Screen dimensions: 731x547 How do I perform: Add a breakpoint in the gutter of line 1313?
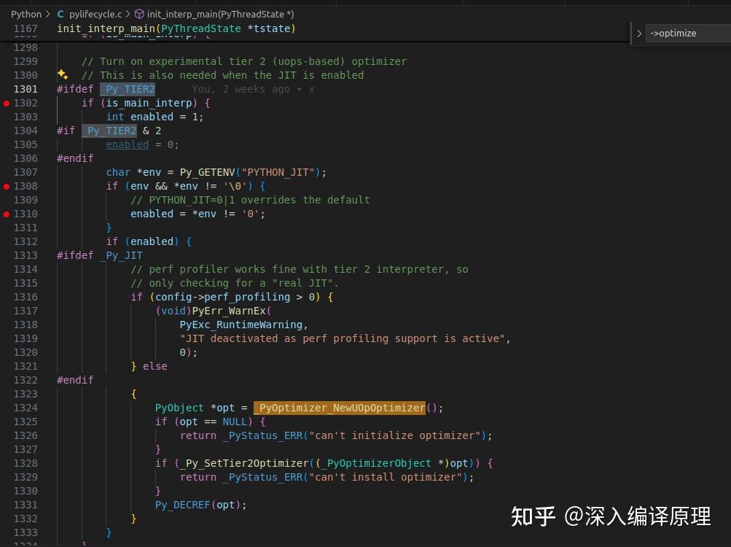pyautogui.click(x=6, y=255)
